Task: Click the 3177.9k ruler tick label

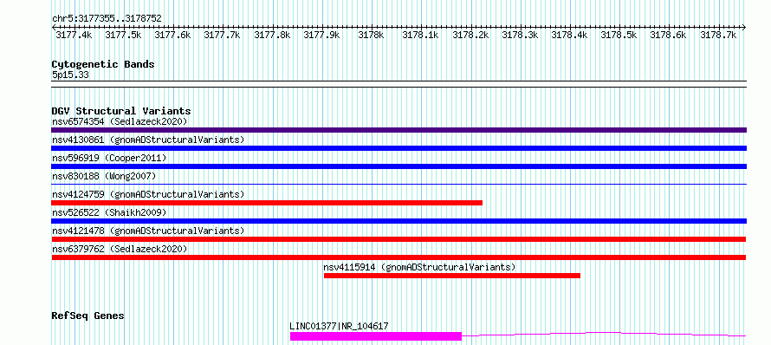Action: click(x=321, y=35)
